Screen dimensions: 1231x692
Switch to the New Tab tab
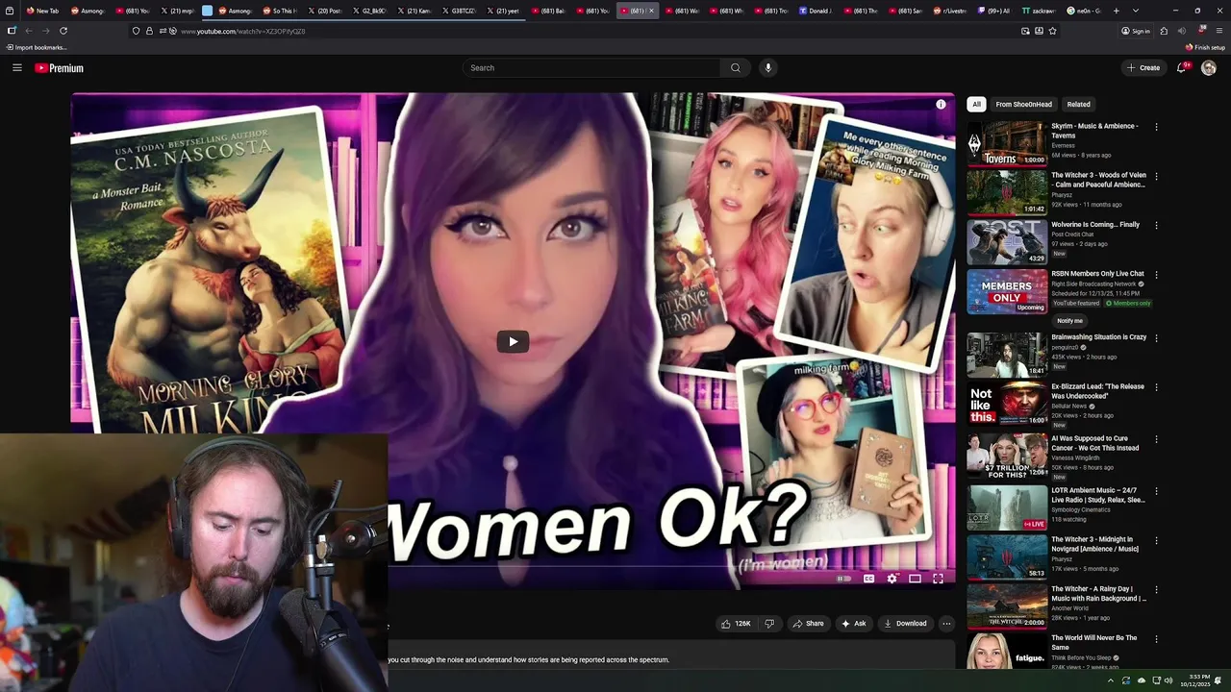tap(43, 11)
